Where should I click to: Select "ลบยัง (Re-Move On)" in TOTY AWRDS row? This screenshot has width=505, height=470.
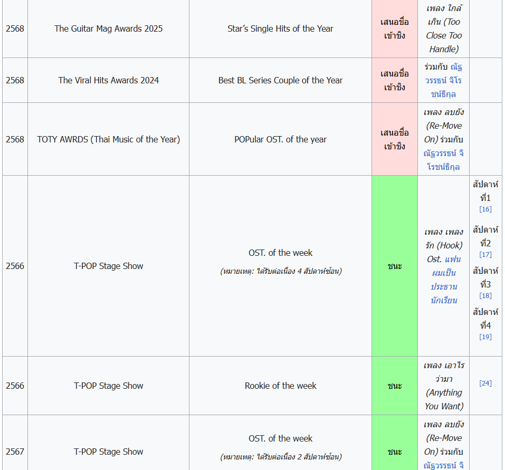point(444,126)
